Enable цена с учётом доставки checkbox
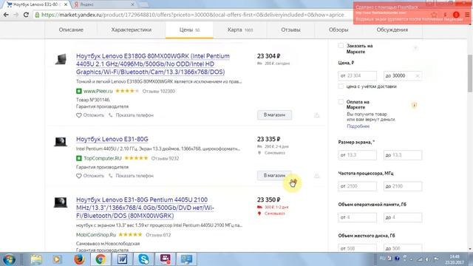 341,86
